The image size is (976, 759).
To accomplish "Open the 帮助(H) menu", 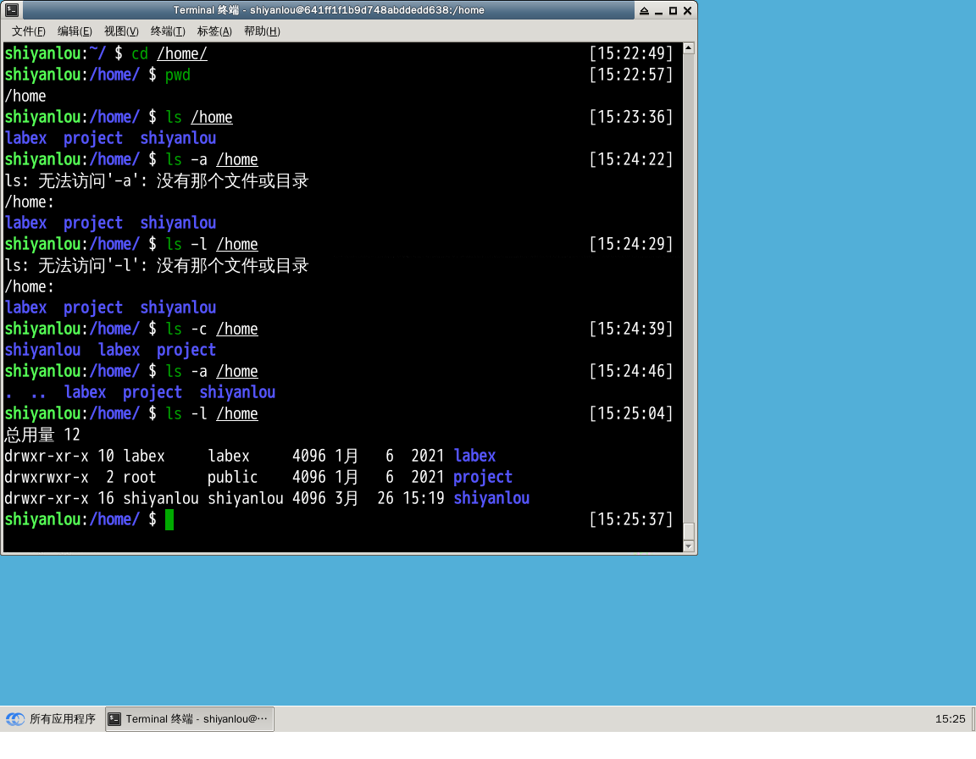I will 262,31.
